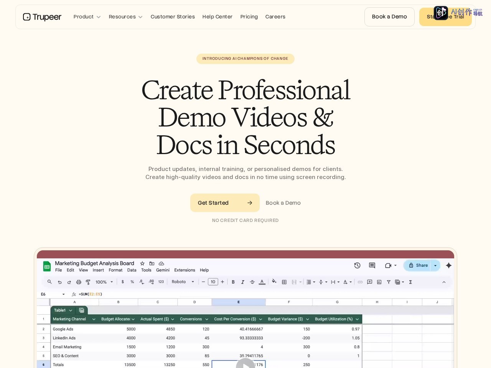
Task: Click the Functions sigma icon
Action: [410, 282]
